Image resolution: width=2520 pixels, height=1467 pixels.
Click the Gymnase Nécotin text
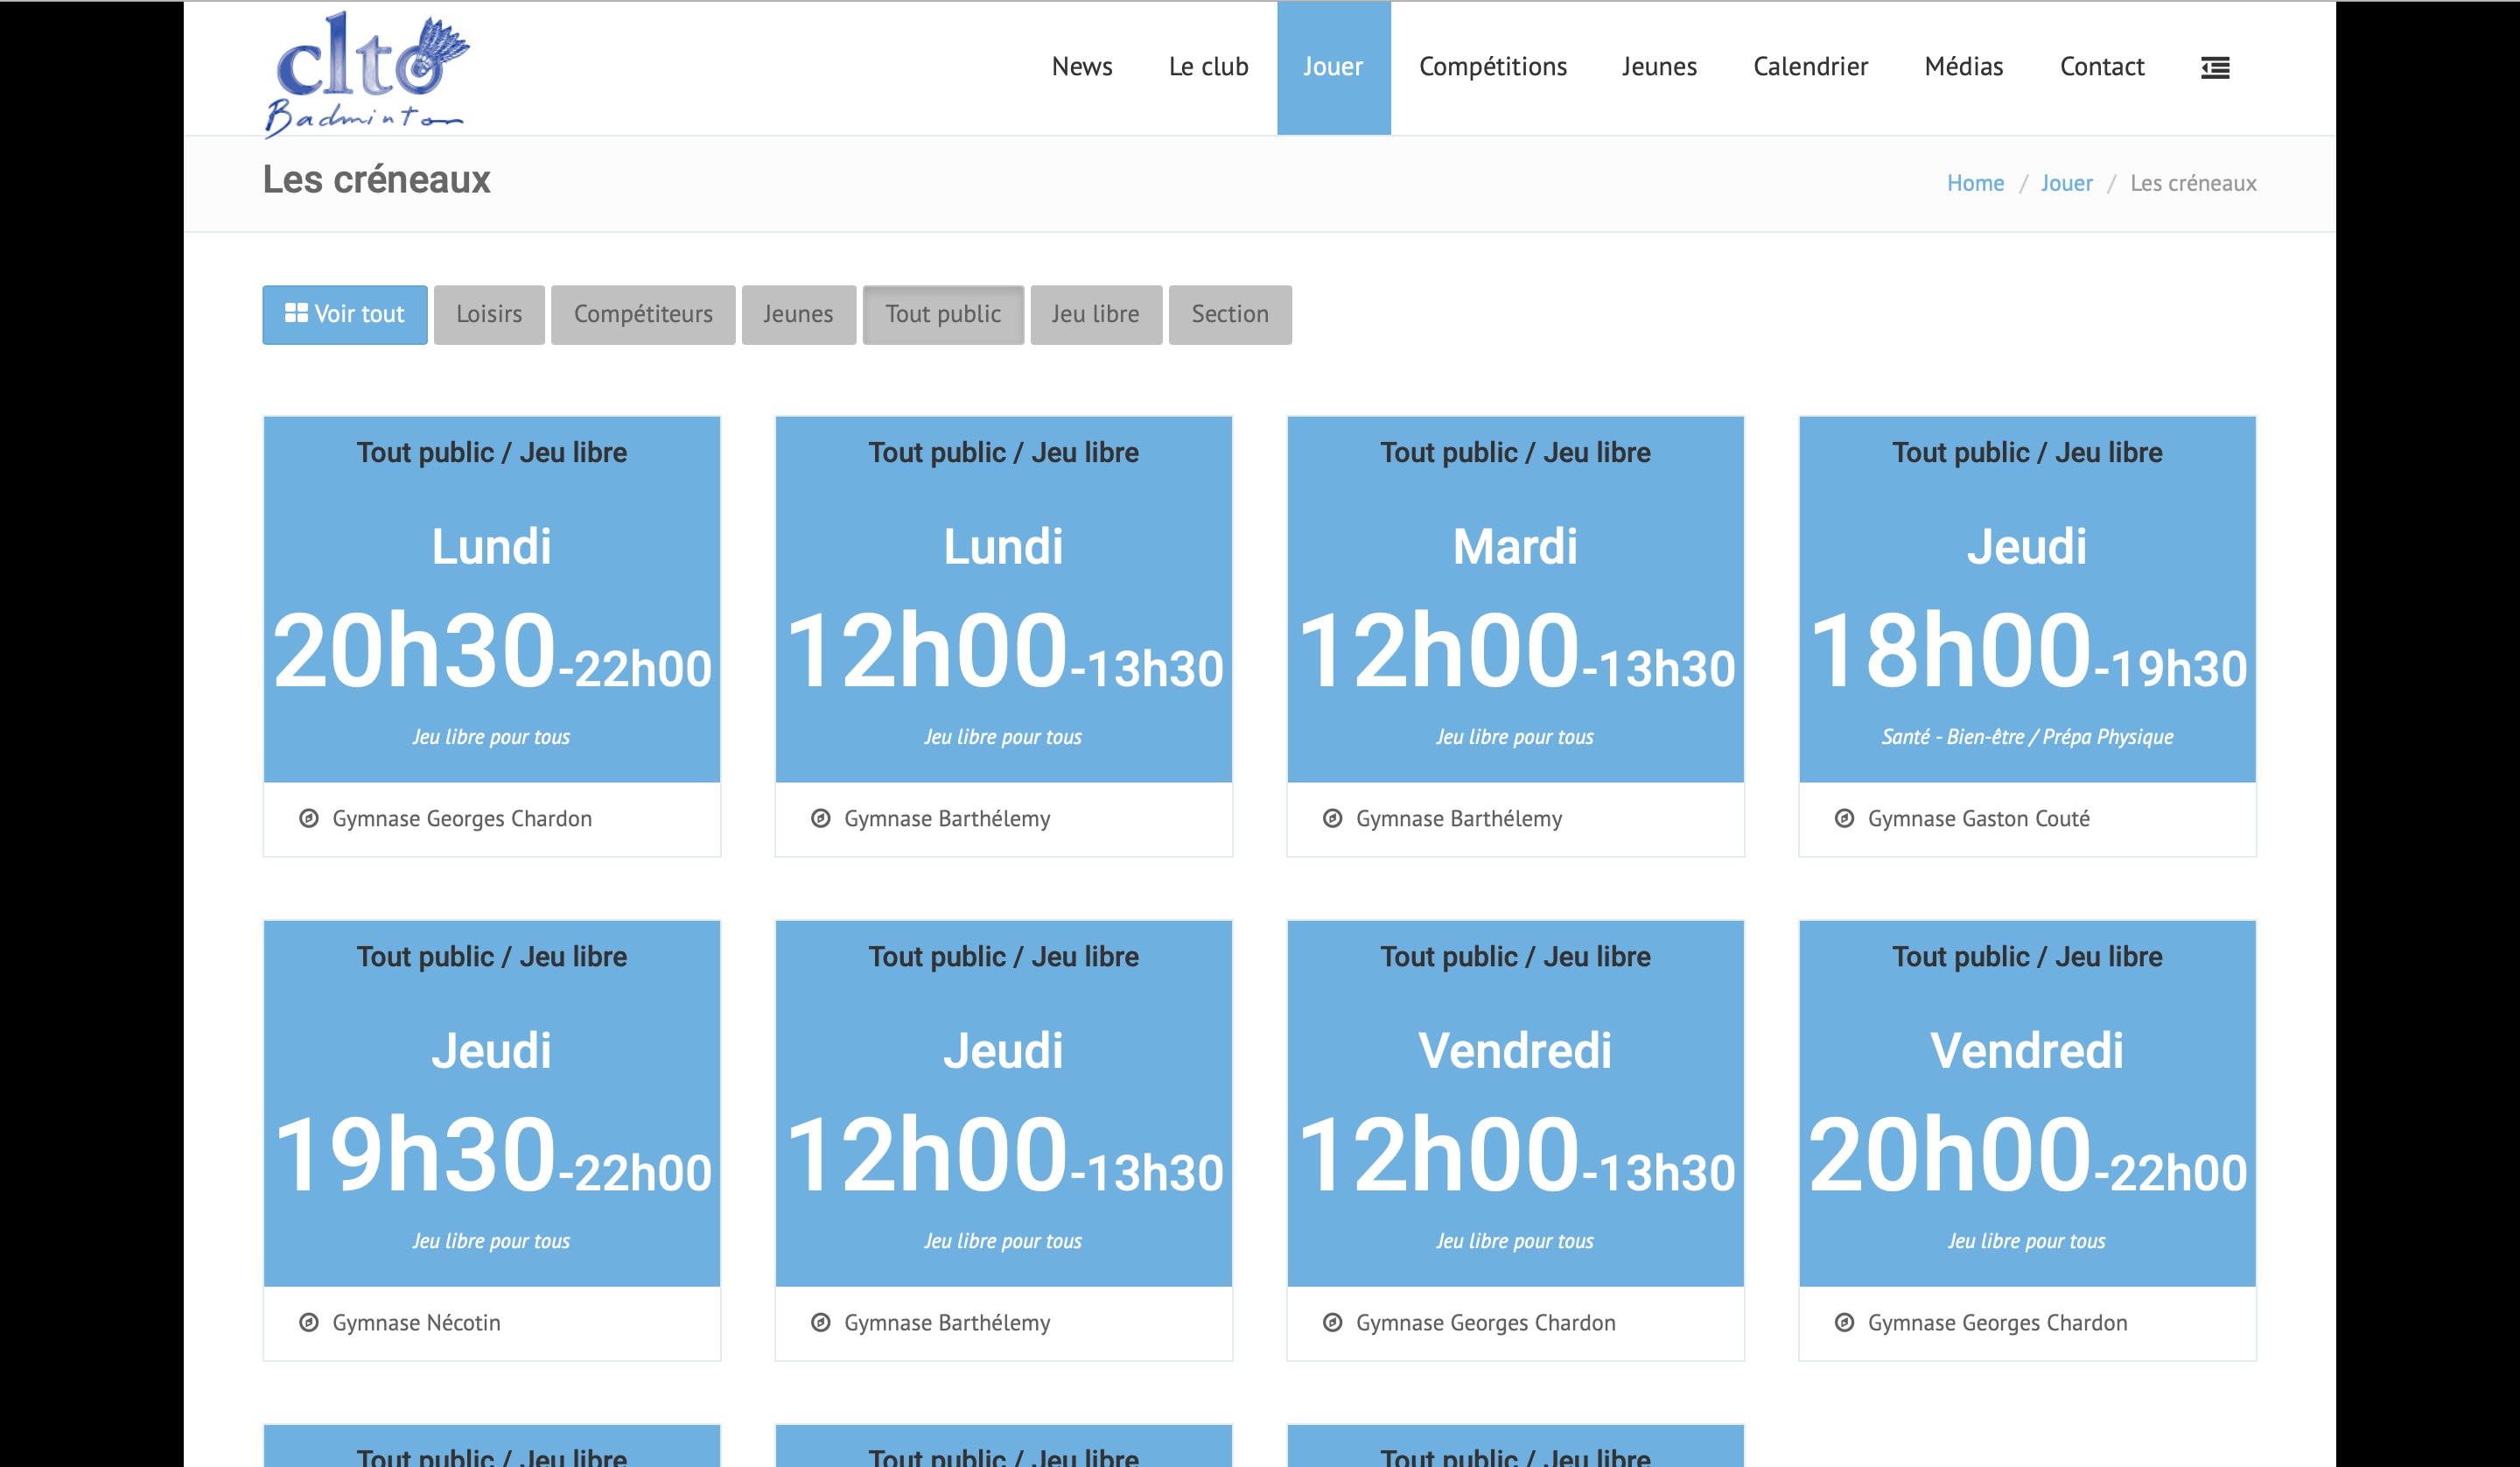(416, 1323)
